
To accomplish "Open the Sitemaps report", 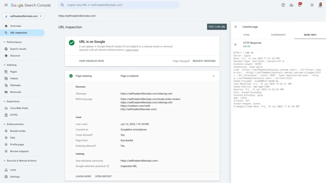I will [17, 85].
